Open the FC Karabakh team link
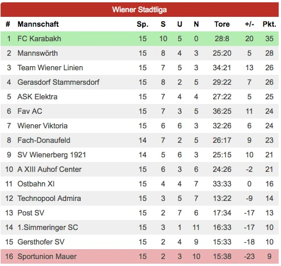The image size is (281, 266). click(39, 38)
